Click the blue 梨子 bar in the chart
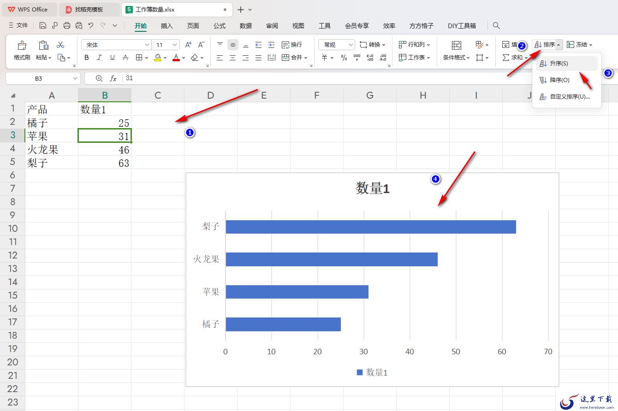Viewport: 618px width, 411px height. tap(371, 227)
